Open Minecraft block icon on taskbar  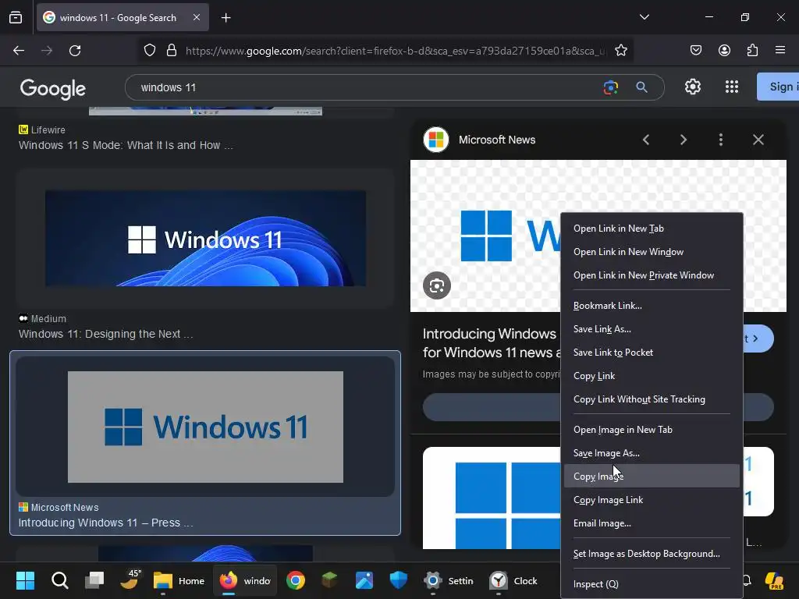[330, 580]
